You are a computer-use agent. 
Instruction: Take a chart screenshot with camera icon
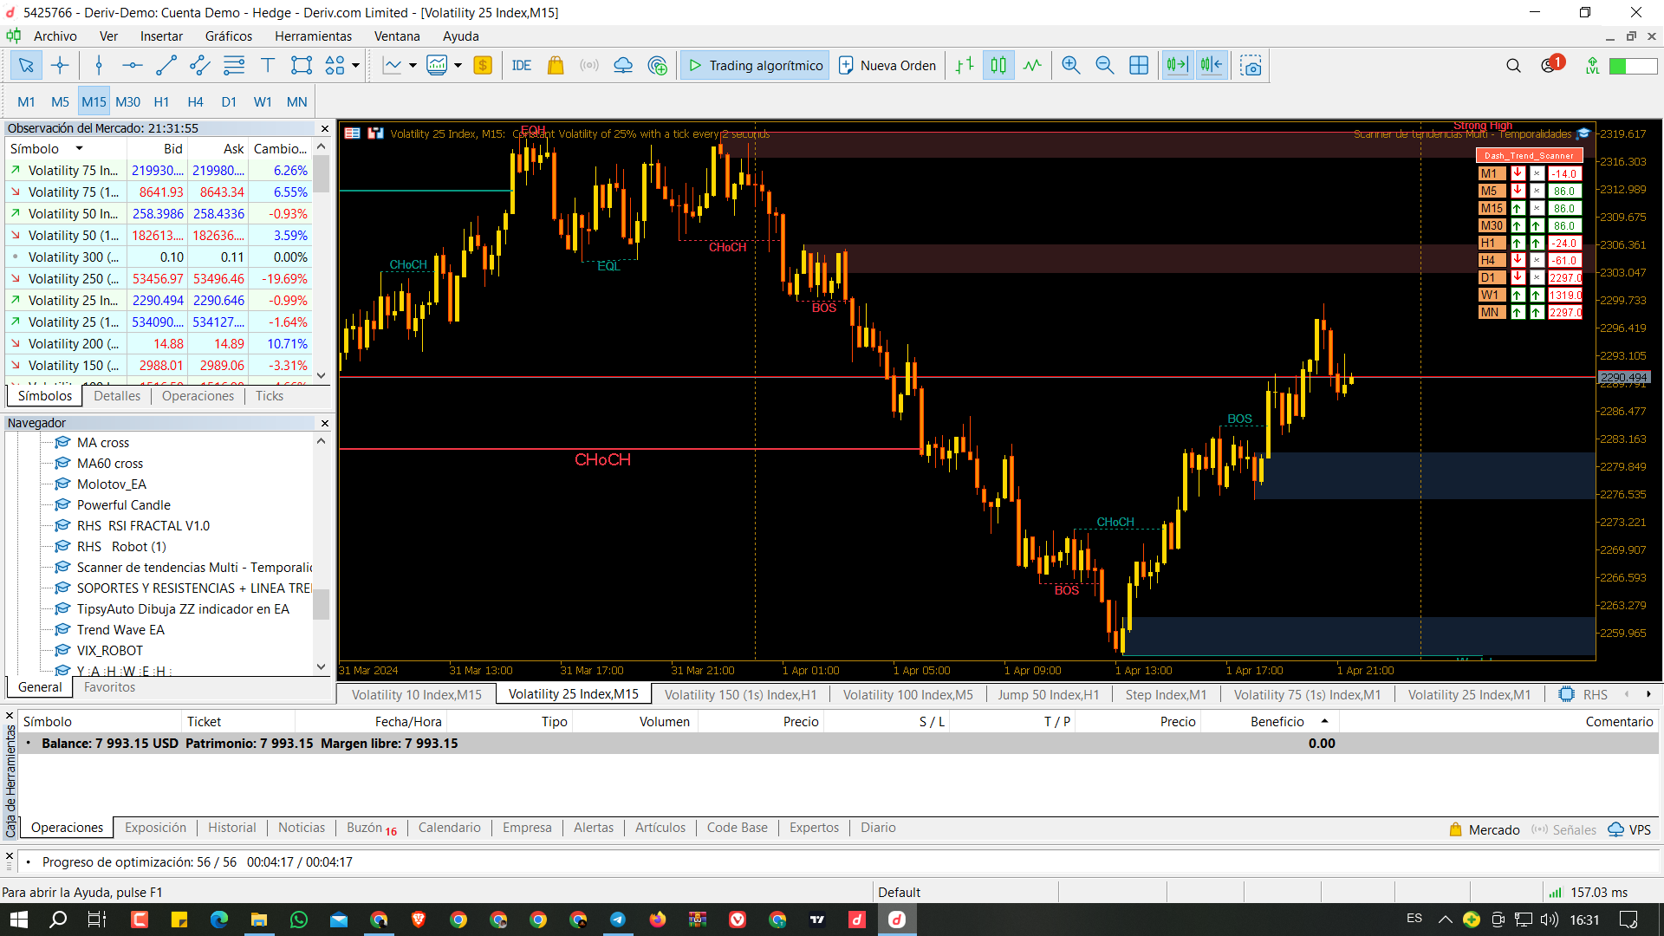click(x=1251, y=66)
